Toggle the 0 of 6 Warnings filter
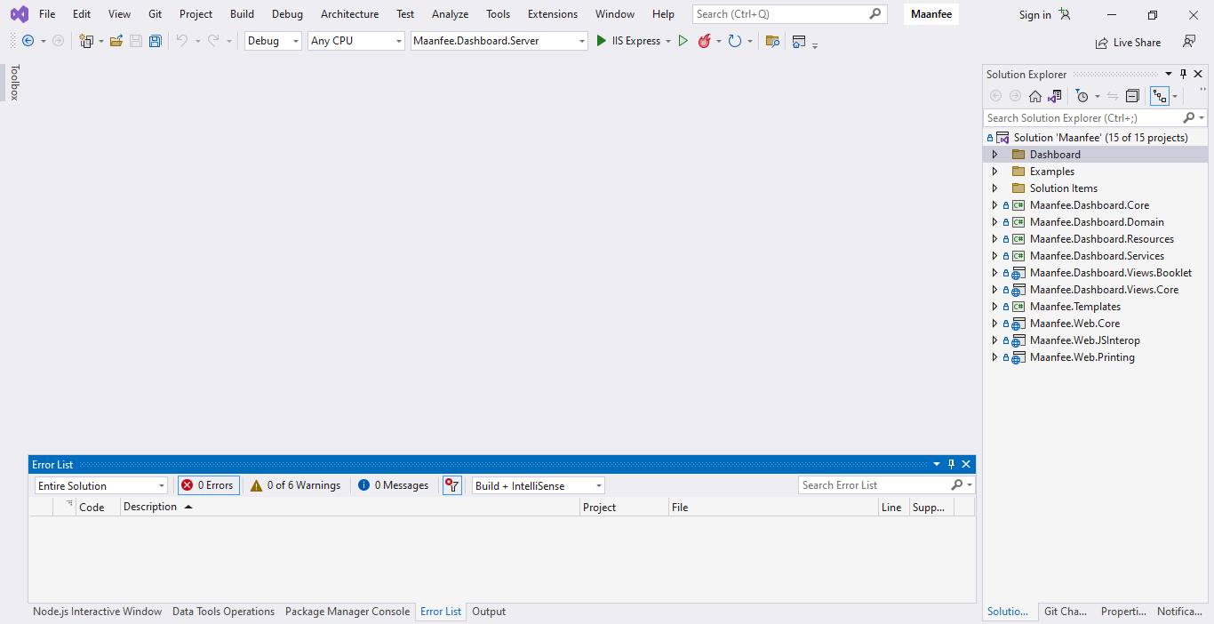 295,485
